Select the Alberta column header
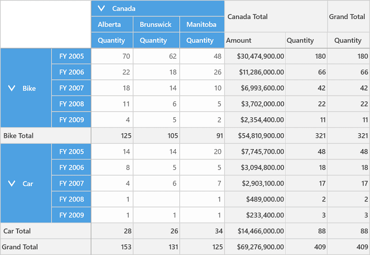Screen dimensions: 370x255 (x=113, y=24)
